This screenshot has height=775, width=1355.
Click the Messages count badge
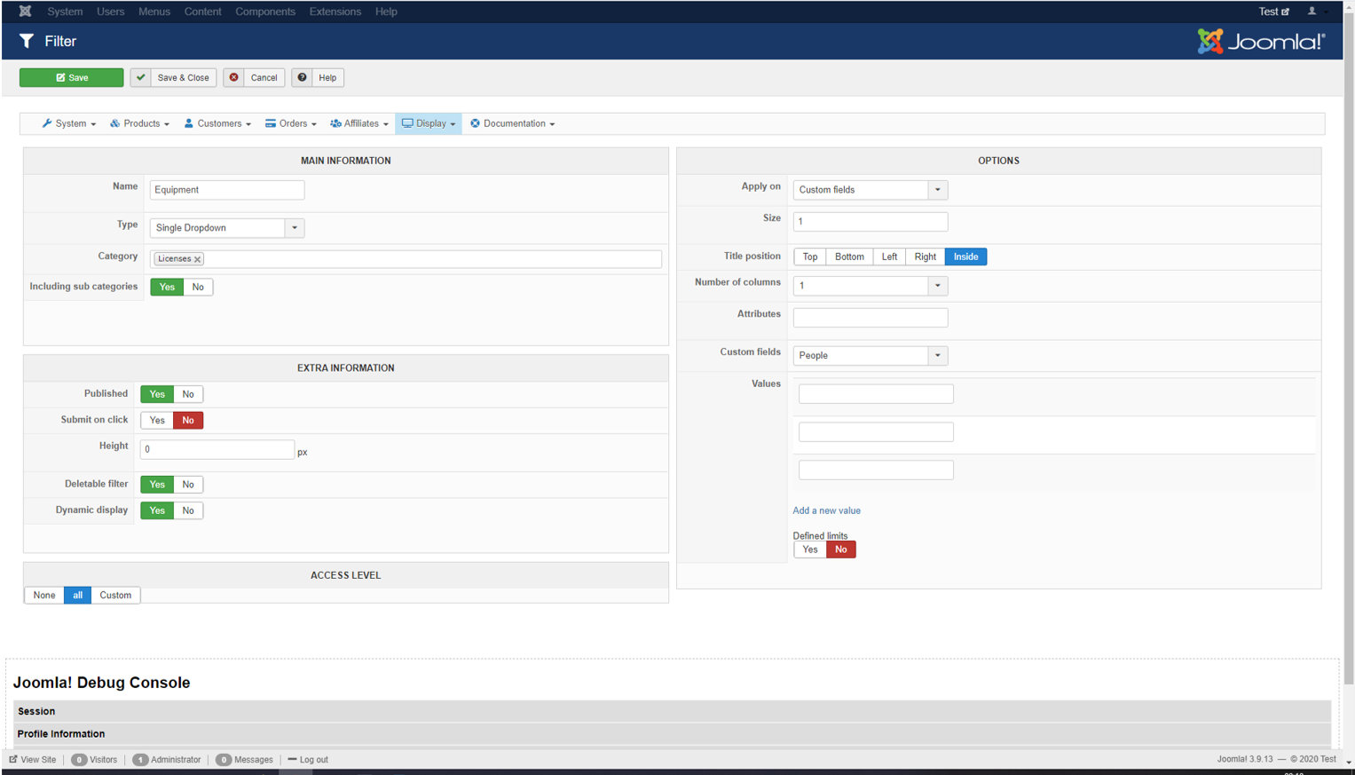click(x=224, y=760)
